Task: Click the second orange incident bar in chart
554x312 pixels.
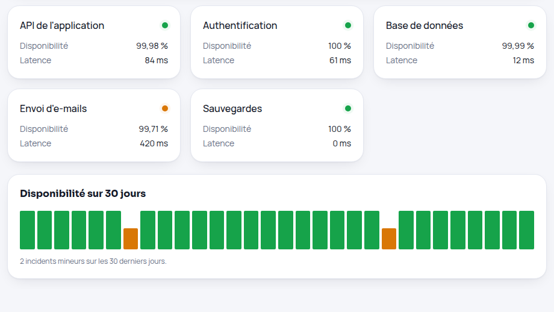Action: [x=388, y=239]
